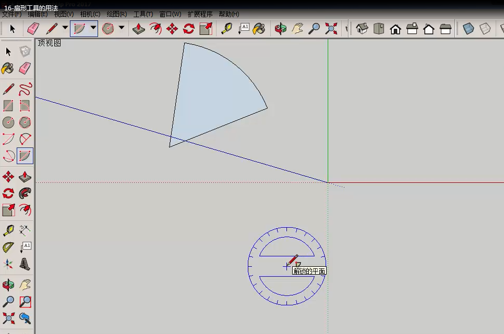Click Zoom Extents in the top toolbar
Screen dimensions: 504x334
(x=331, y=29)
